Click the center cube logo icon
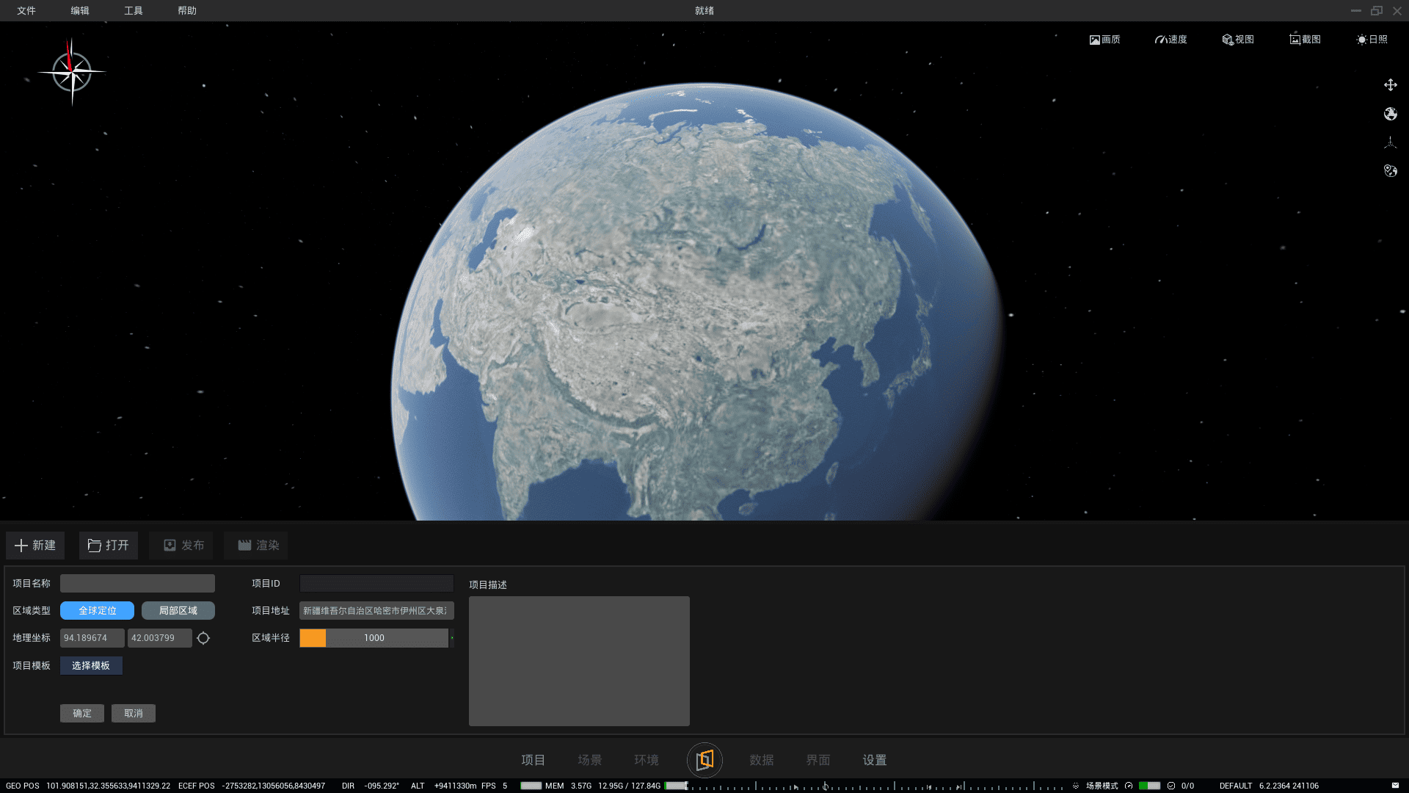This screenshot has height=793, width=1409. coord(704,760)
